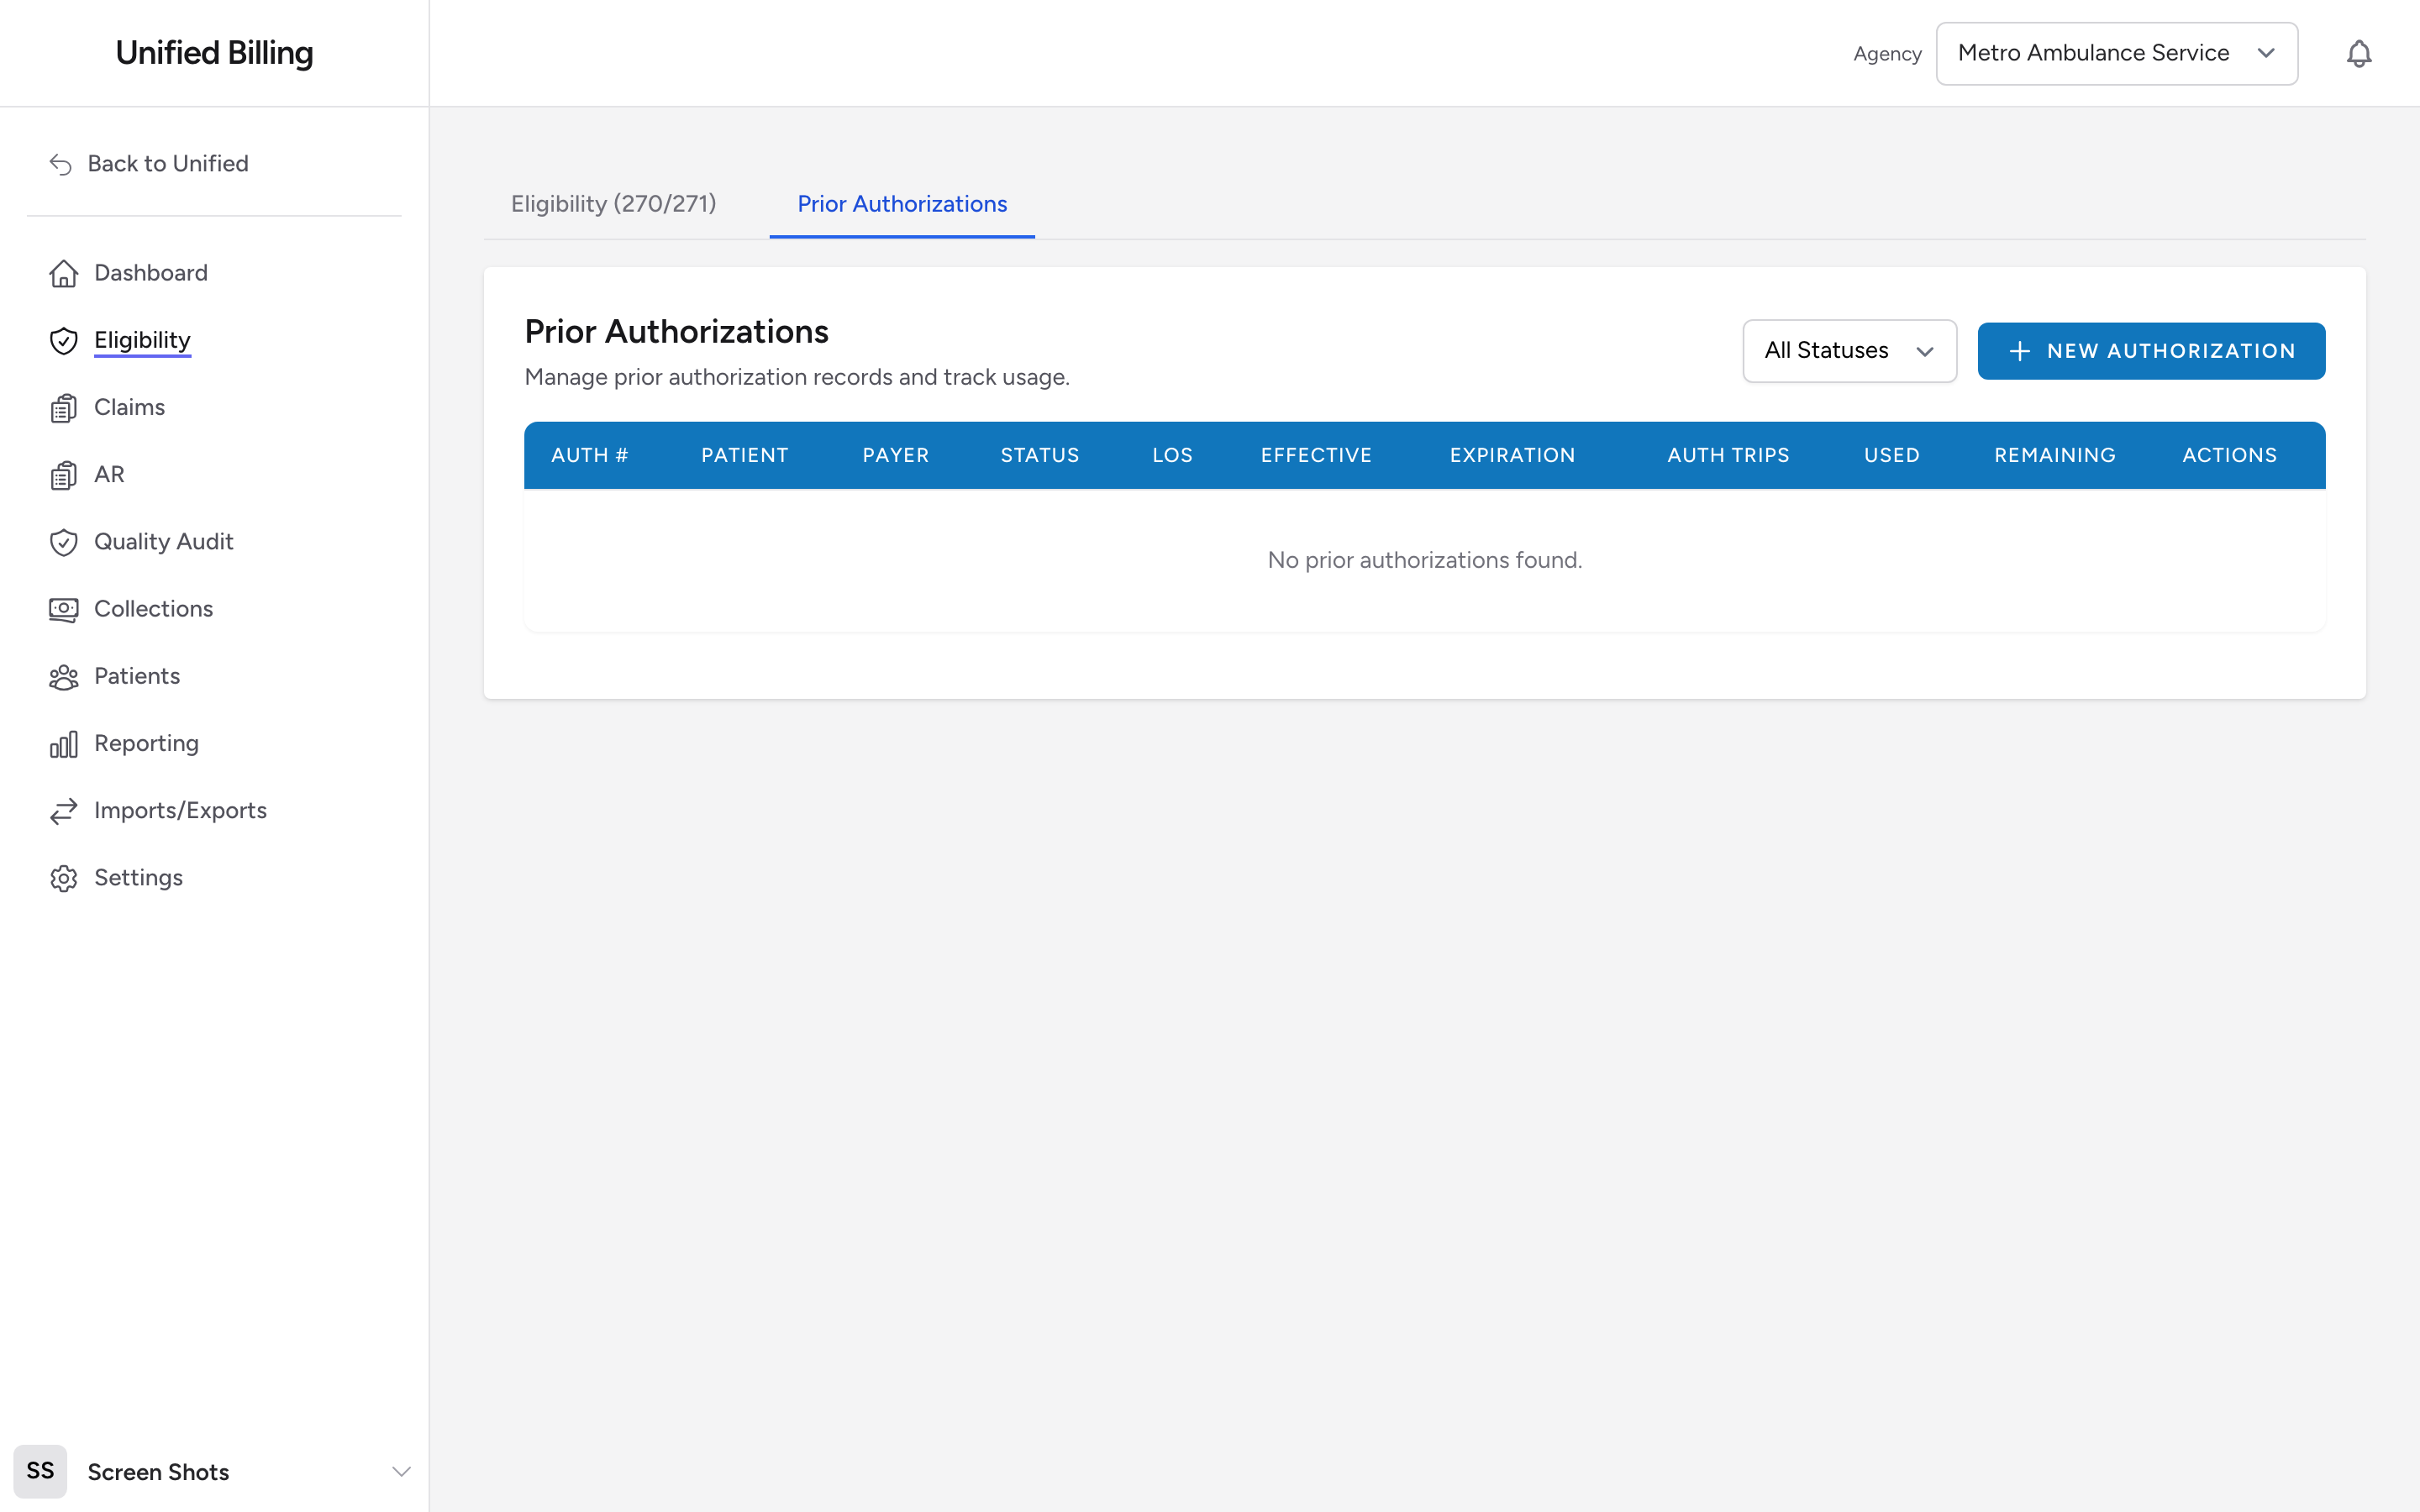Click the Quality Audit shield icon
This screenshot has width=2420, height=1512.
click(63, 542)
